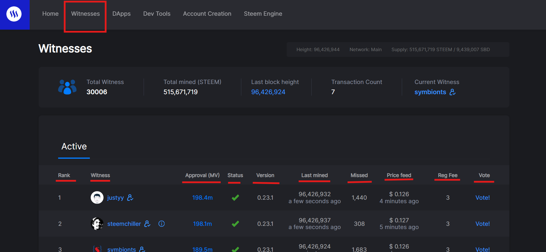The height and width of the screenshot is (252, 546).
Task: Click steemchiller's missed count 308
Action: click(x=359, y=224)
